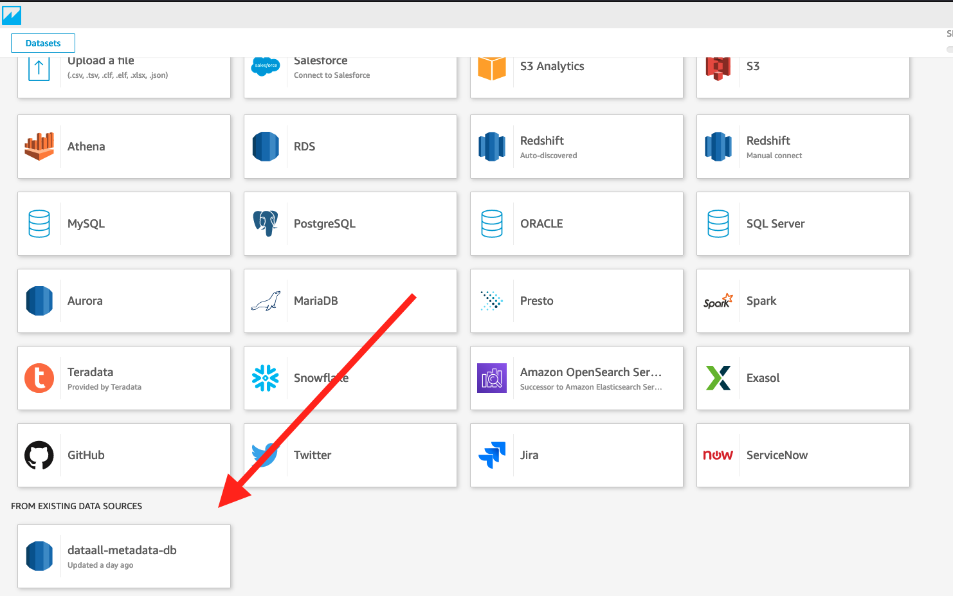Screen dimensions: 953x596
Task: Open the Athena data source card
Action: [x=124, y=147]
